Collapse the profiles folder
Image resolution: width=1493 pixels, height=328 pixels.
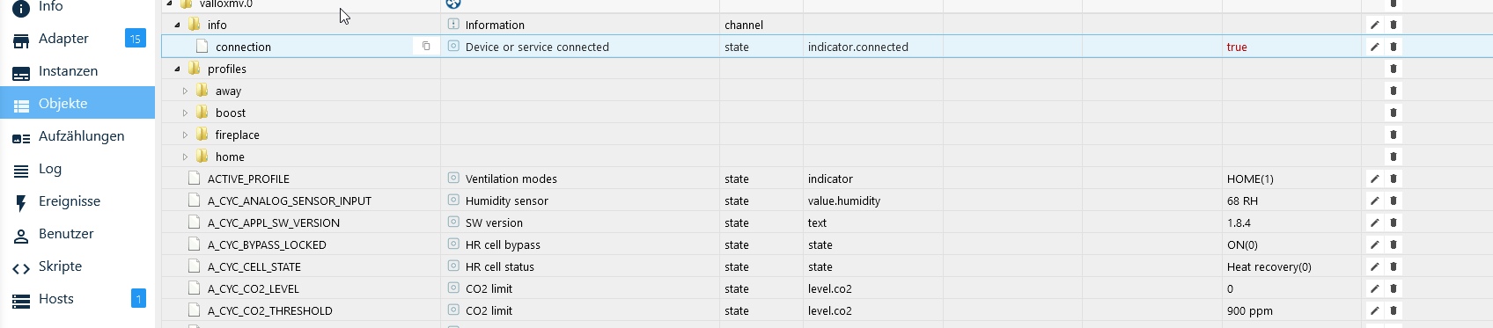point(177,69)
